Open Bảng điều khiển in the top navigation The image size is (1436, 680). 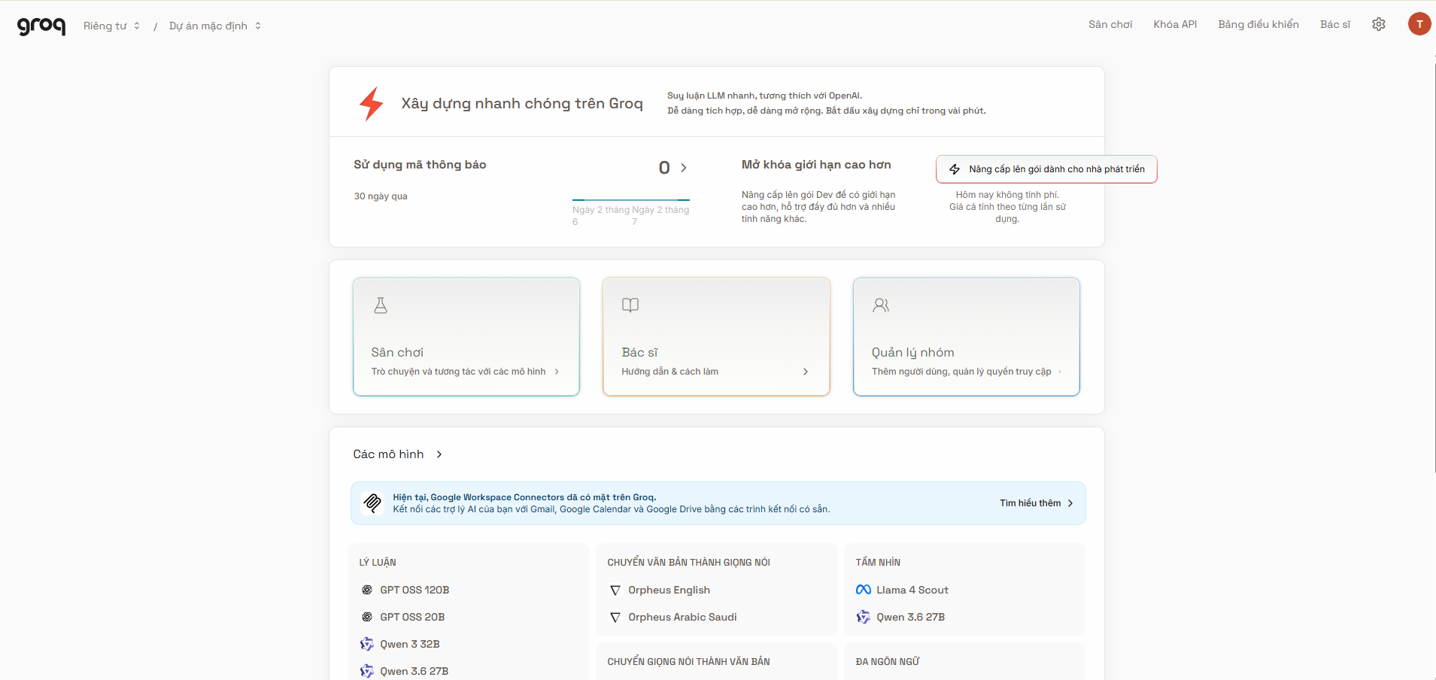click(1258, 24)
